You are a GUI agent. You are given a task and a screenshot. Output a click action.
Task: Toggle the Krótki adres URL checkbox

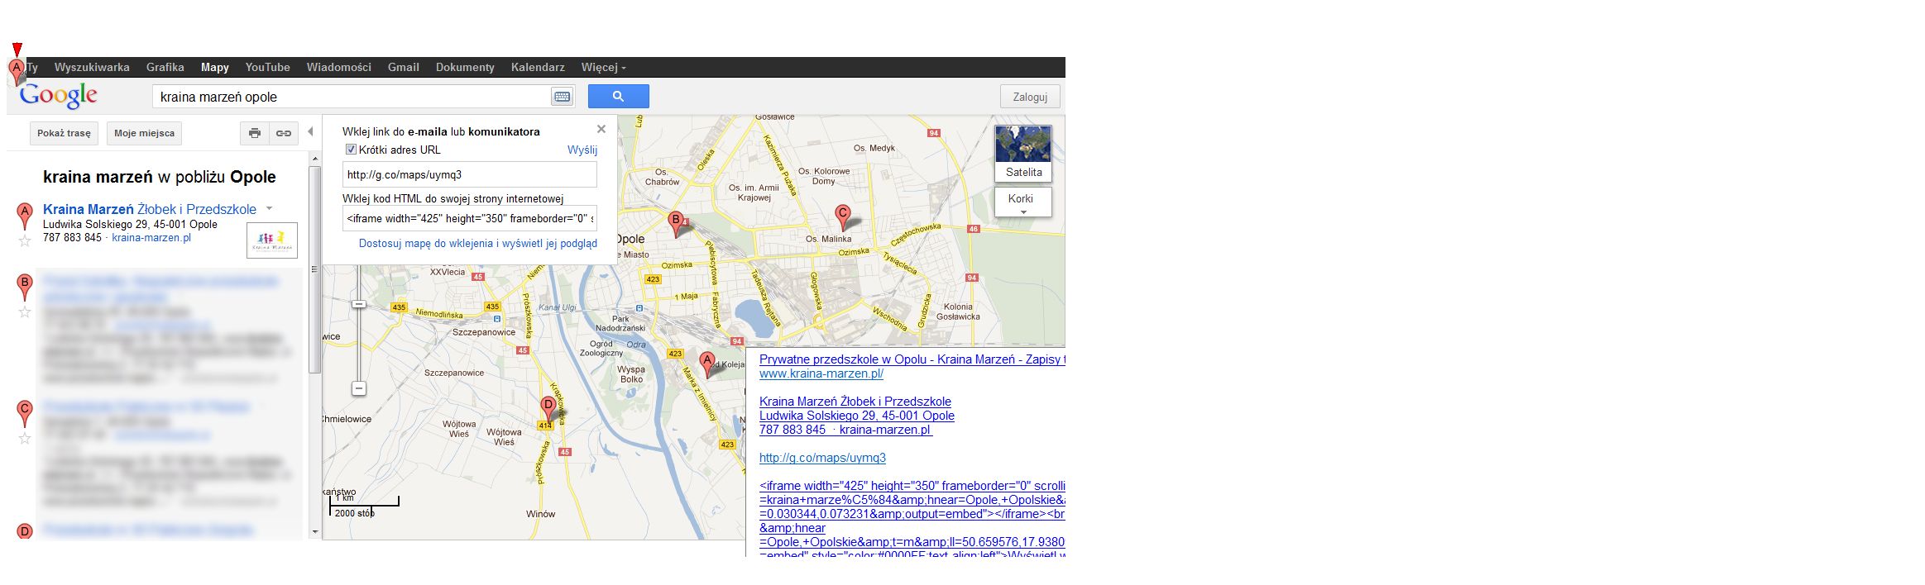351,150
